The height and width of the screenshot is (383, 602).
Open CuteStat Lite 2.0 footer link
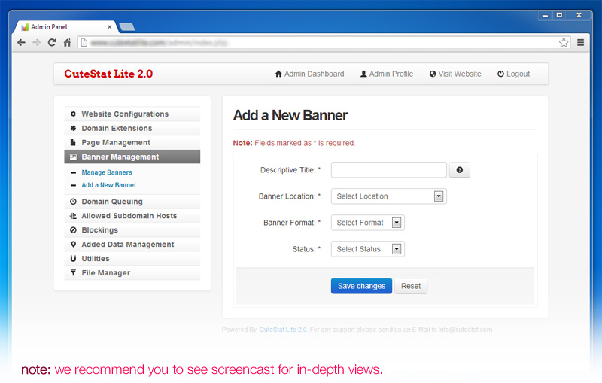click(x=283, y=330)
